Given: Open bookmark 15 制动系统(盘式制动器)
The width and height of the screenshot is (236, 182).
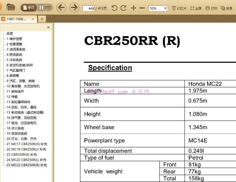Looking at the screenshot, I should pos(25,113).
